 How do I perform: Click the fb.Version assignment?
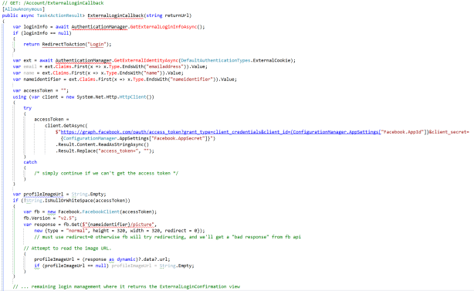click(x=50, y=218)
